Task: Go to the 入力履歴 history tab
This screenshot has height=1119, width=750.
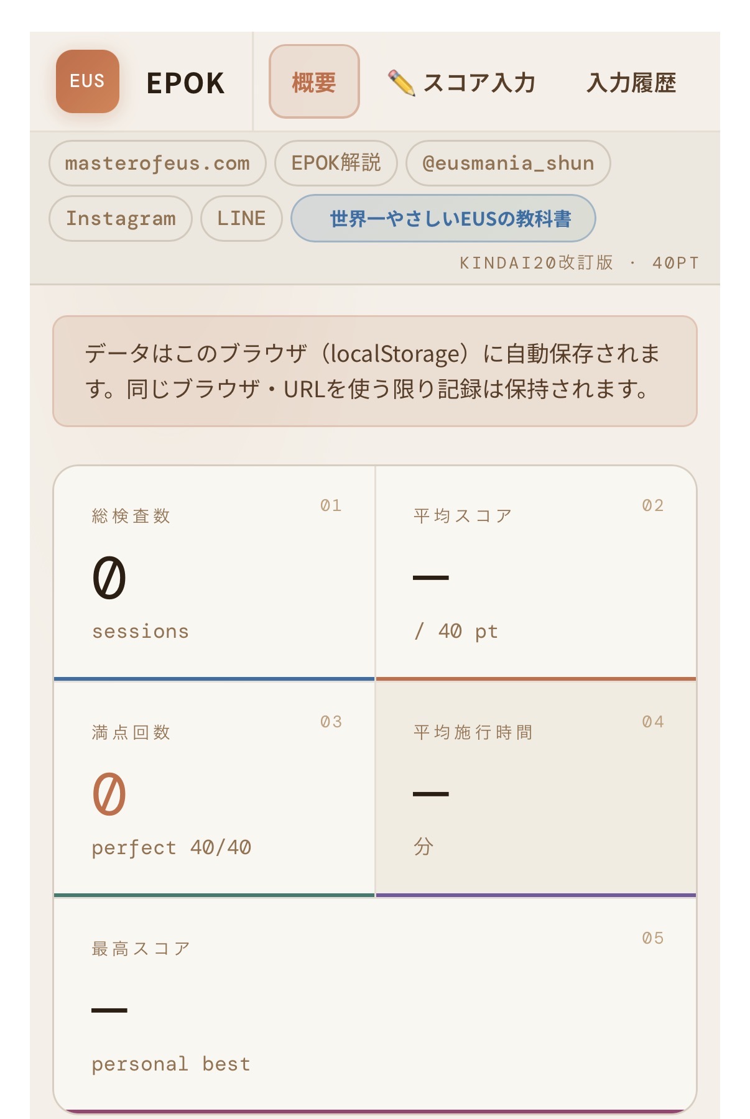Action: point(631,83)
